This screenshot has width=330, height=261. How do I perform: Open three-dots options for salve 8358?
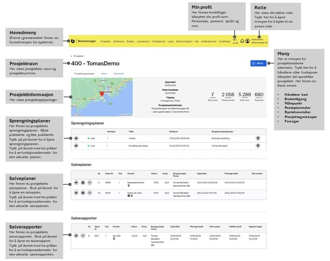click(89, 183)
